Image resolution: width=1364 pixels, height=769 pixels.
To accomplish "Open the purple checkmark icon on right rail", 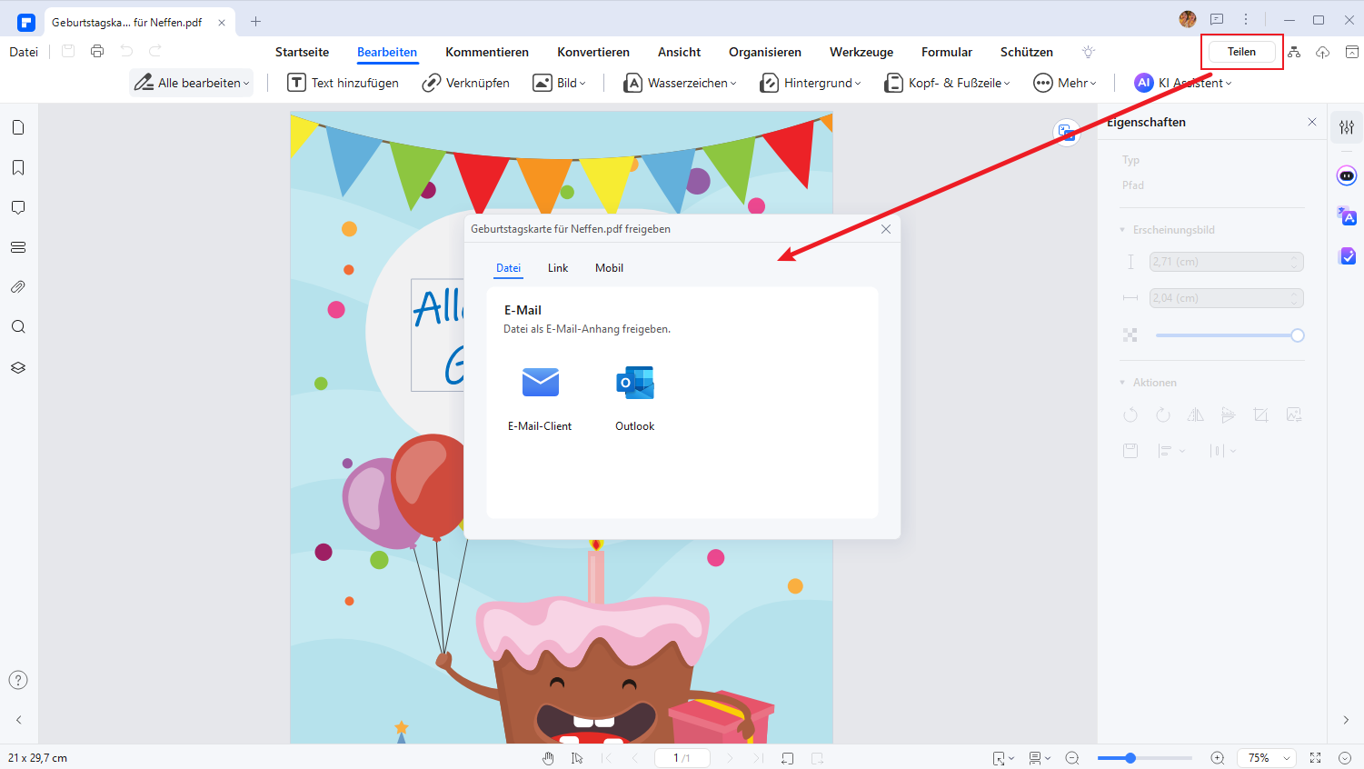I will point(1347,256).
